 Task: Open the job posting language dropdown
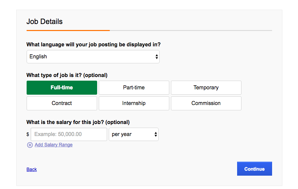pos(93,57)
